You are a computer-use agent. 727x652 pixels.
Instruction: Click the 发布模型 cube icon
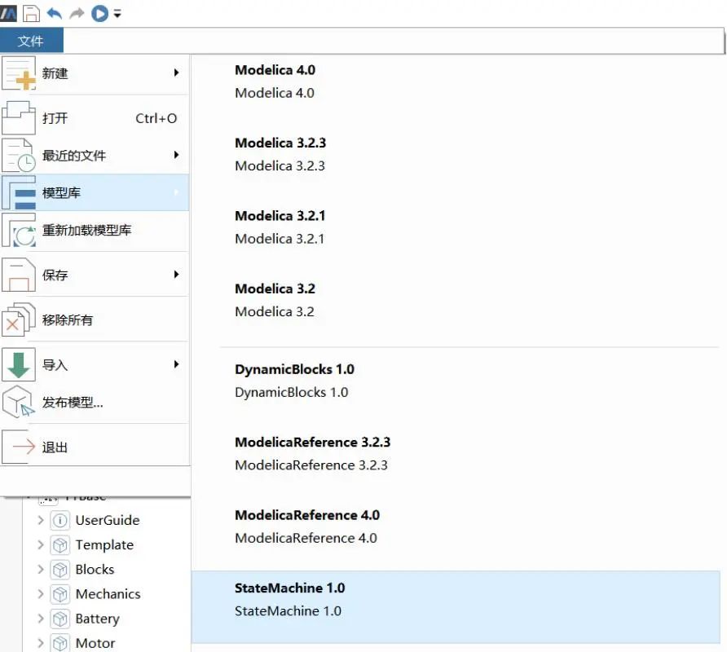(19, 402)
